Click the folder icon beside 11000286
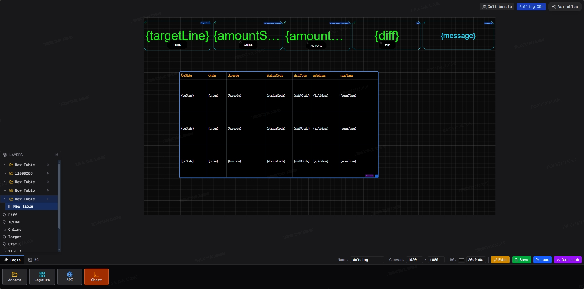 pos(11,173)
